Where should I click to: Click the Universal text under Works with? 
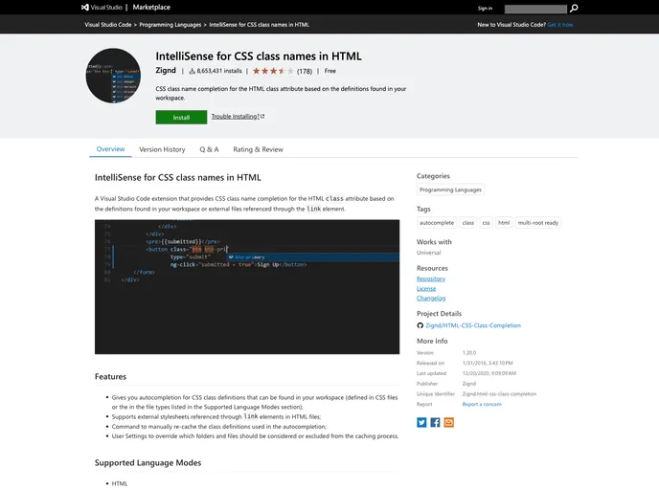point(429,253)
